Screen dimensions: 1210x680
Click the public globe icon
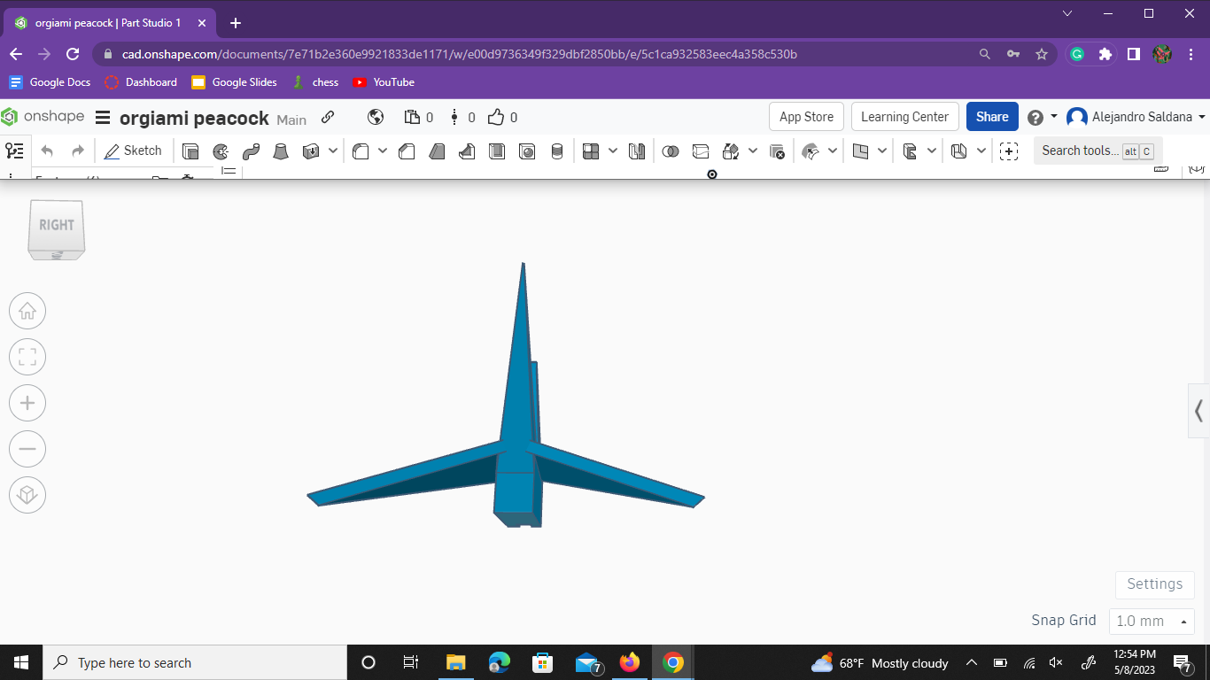[x=376, y=117]
